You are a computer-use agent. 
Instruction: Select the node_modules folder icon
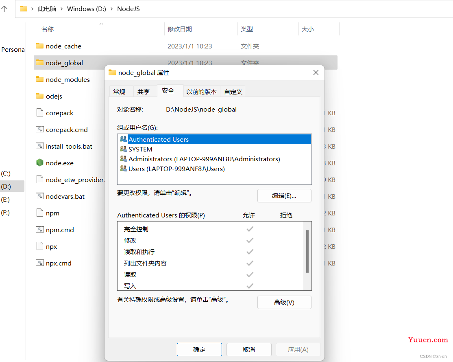click(x=40, y=79)
